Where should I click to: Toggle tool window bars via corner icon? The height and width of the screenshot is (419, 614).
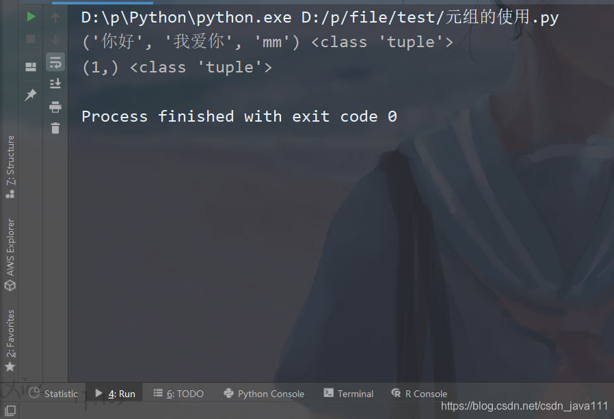point(10,410)
